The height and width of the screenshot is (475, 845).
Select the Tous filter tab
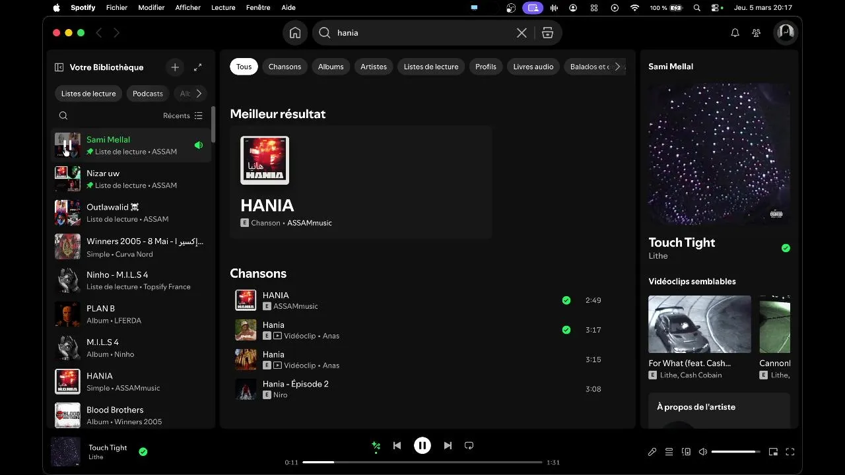pyautogui.click(x=244, y=67)
